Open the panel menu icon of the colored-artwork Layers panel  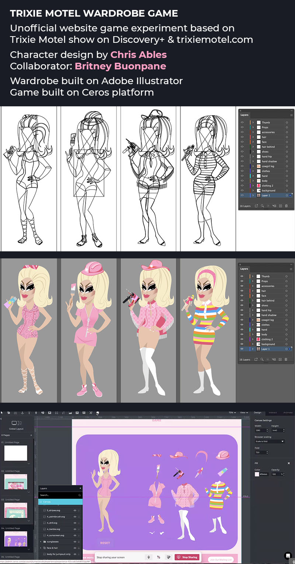(291, 269)
